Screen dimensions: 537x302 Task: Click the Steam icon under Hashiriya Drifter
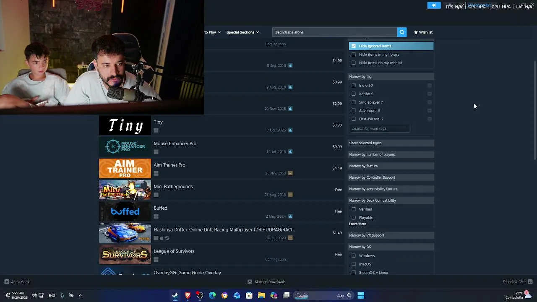[167, 238]
